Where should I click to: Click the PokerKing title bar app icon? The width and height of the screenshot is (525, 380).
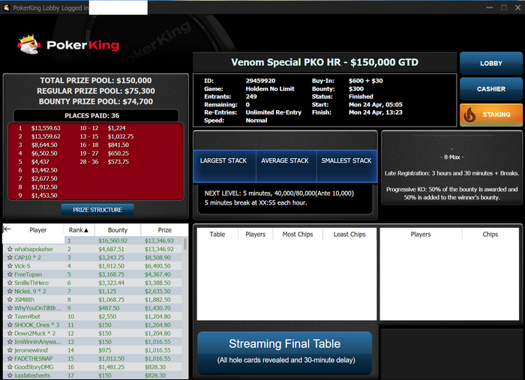[x=6, y=7]
